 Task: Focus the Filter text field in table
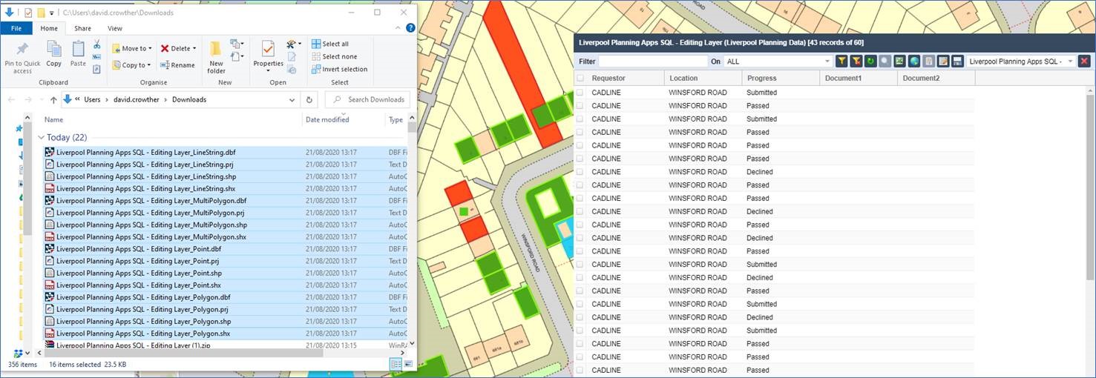(x=653, y=62)
